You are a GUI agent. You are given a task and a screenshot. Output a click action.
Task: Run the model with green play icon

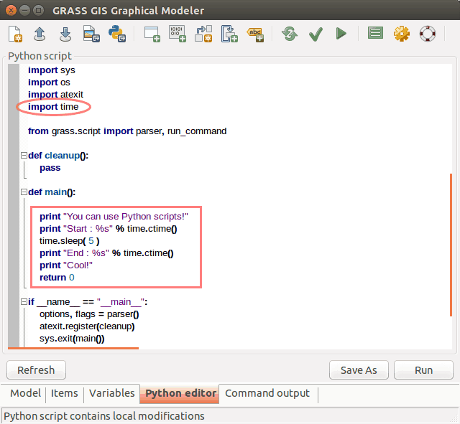[x=341, y=34]
